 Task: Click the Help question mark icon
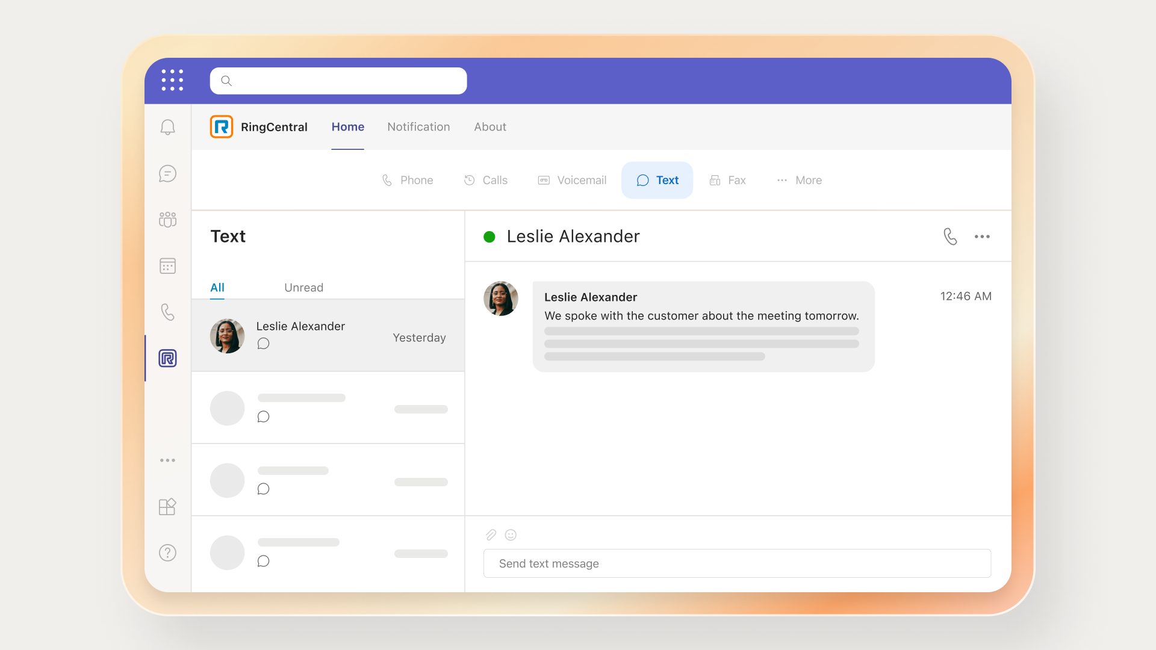pyautogui.click(x=167, y=552)
